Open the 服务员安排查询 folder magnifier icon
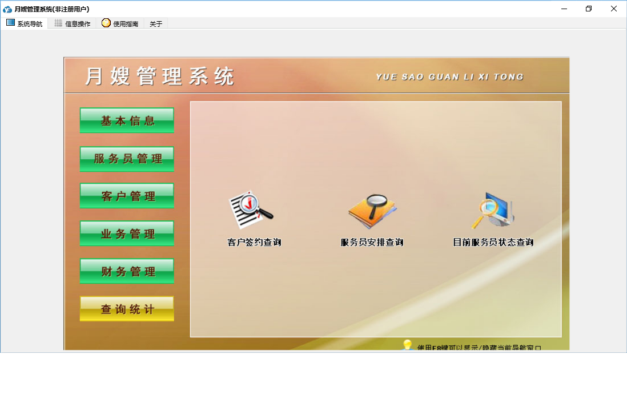Viewport: 627px width, 407px height. (x=372, y=211)
